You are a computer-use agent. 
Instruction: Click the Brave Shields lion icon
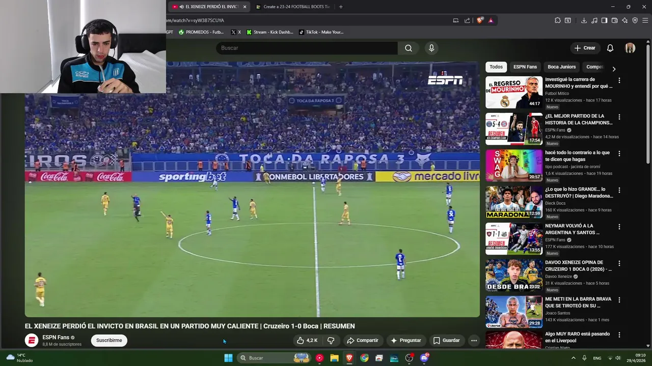(480, 20)
